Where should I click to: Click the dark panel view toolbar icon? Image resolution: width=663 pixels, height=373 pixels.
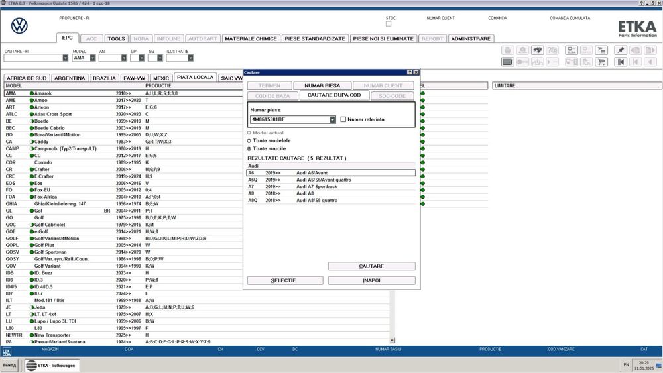point(508,62)
